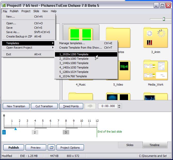Select slide 3 marker on timeline

pyautogui.click(x=66, y=132)
